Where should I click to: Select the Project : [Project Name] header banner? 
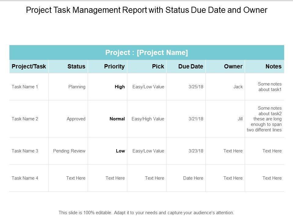(x=146, y=53)
